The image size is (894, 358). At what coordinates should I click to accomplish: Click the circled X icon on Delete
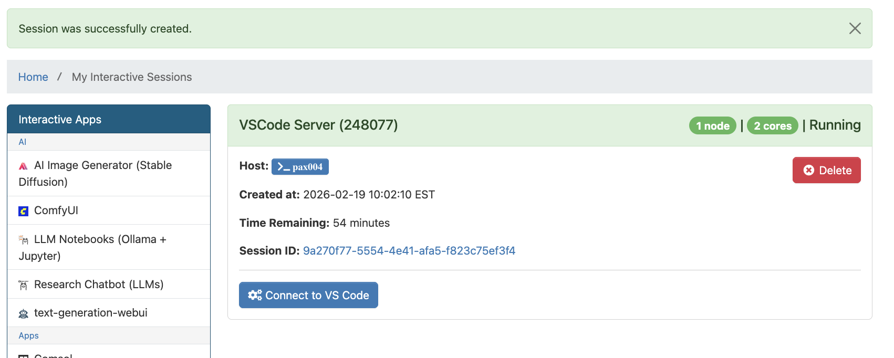[x=809, y=170]
